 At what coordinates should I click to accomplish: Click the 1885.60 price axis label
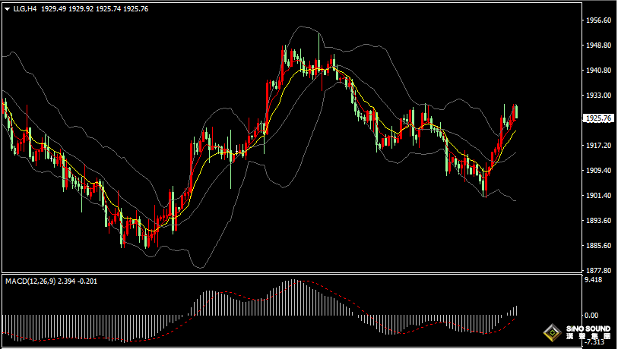pyautogui.click(x=597, y=246)
